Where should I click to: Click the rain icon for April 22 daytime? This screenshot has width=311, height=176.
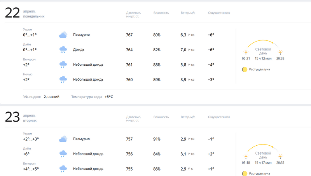point(63,50)
